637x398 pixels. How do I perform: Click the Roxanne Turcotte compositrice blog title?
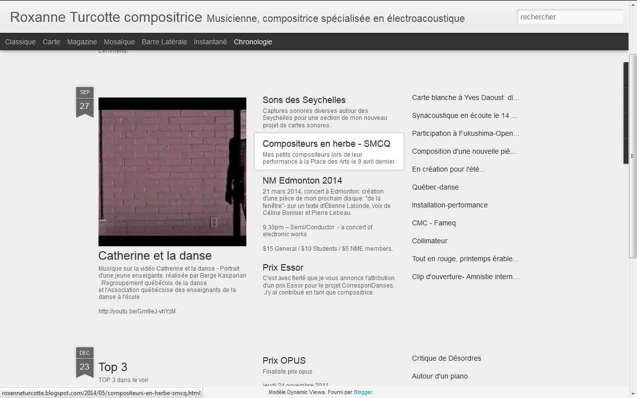pos(106,17)
